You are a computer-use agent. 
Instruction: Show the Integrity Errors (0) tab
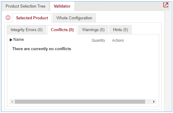(x=26, y=30)
